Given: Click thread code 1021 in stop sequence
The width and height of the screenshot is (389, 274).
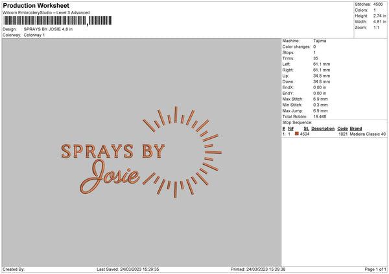Looking at the screenshot, I should coord(343,134).
